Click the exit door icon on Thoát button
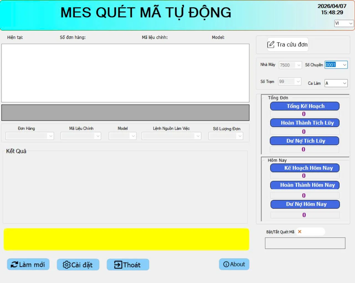 118,265
